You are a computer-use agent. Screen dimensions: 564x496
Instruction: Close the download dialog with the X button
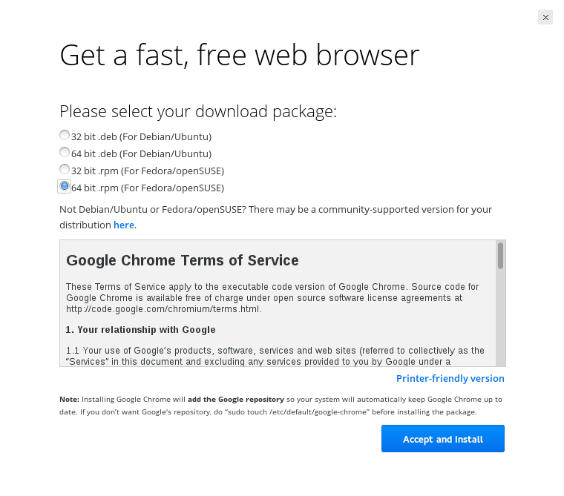[545, 17]
